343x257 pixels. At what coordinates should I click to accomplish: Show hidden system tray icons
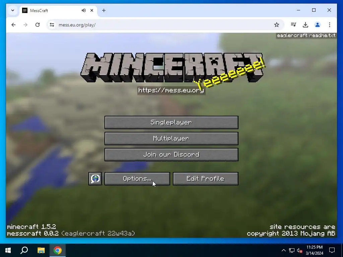pos(283,250)
